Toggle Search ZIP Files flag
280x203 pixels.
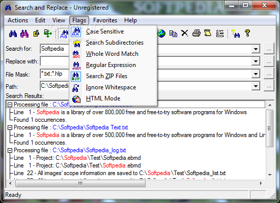click(113, 76)
